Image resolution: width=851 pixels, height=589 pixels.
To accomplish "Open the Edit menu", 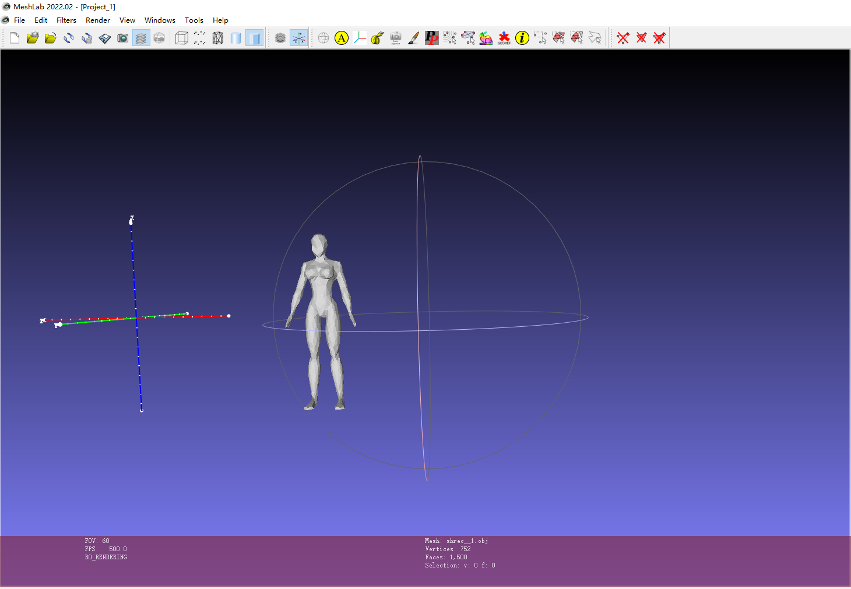I will point(41,20).
